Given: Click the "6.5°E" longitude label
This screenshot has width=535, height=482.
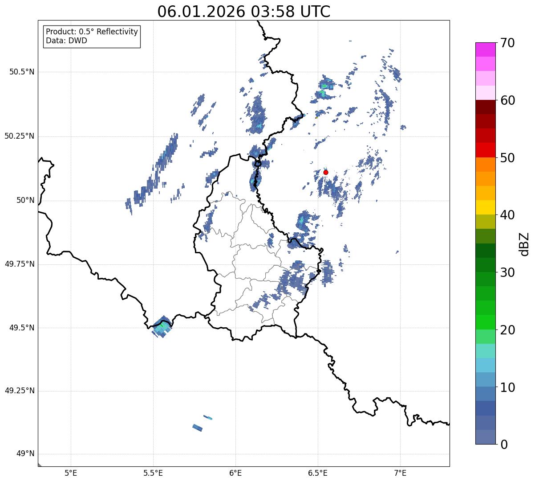Looking at the screenshot, I should coord(318,473).
